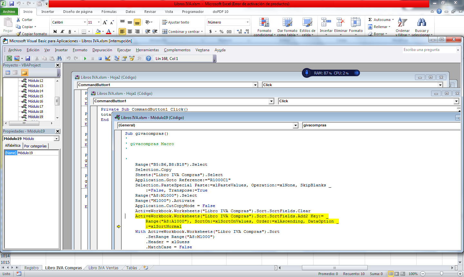Toggle Italic K in Excel ribbon
This screenshot has height=277, width=464.
(x=63, y=32)
